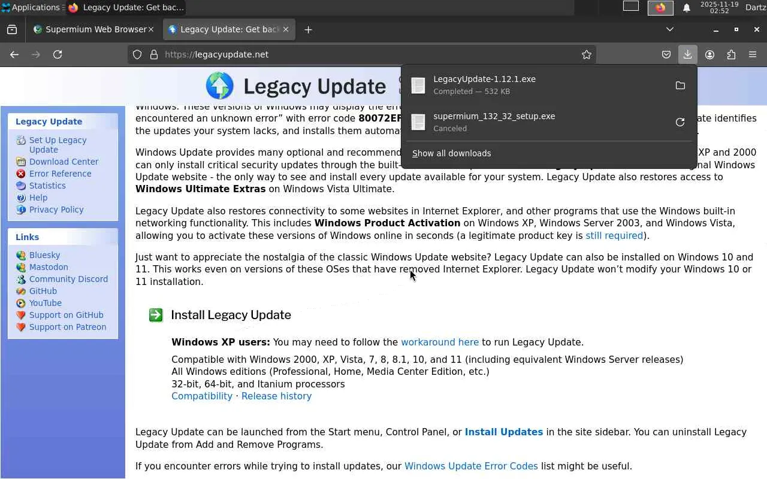767x479 pixels.
Task: Click the Firefox taskbar window button
Action: 126,8
